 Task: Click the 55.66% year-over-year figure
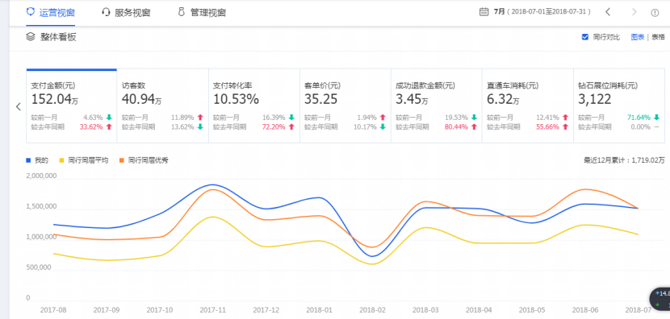pos(547,126)
